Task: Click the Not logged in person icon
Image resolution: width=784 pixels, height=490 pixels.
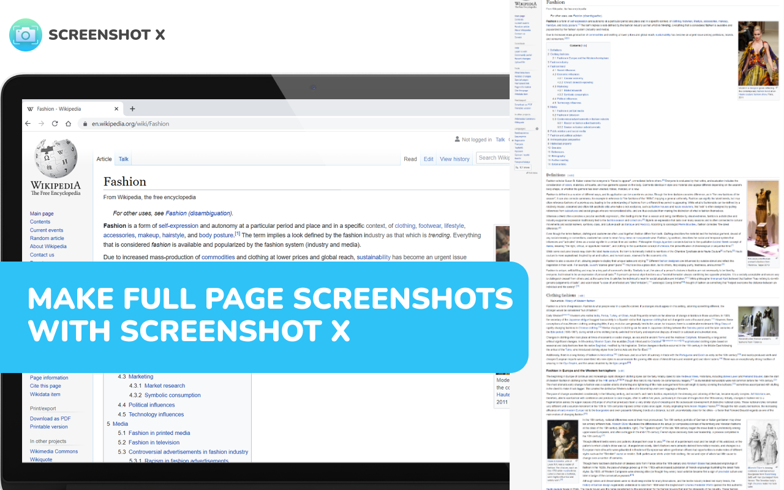Action: tap(459, 139)
